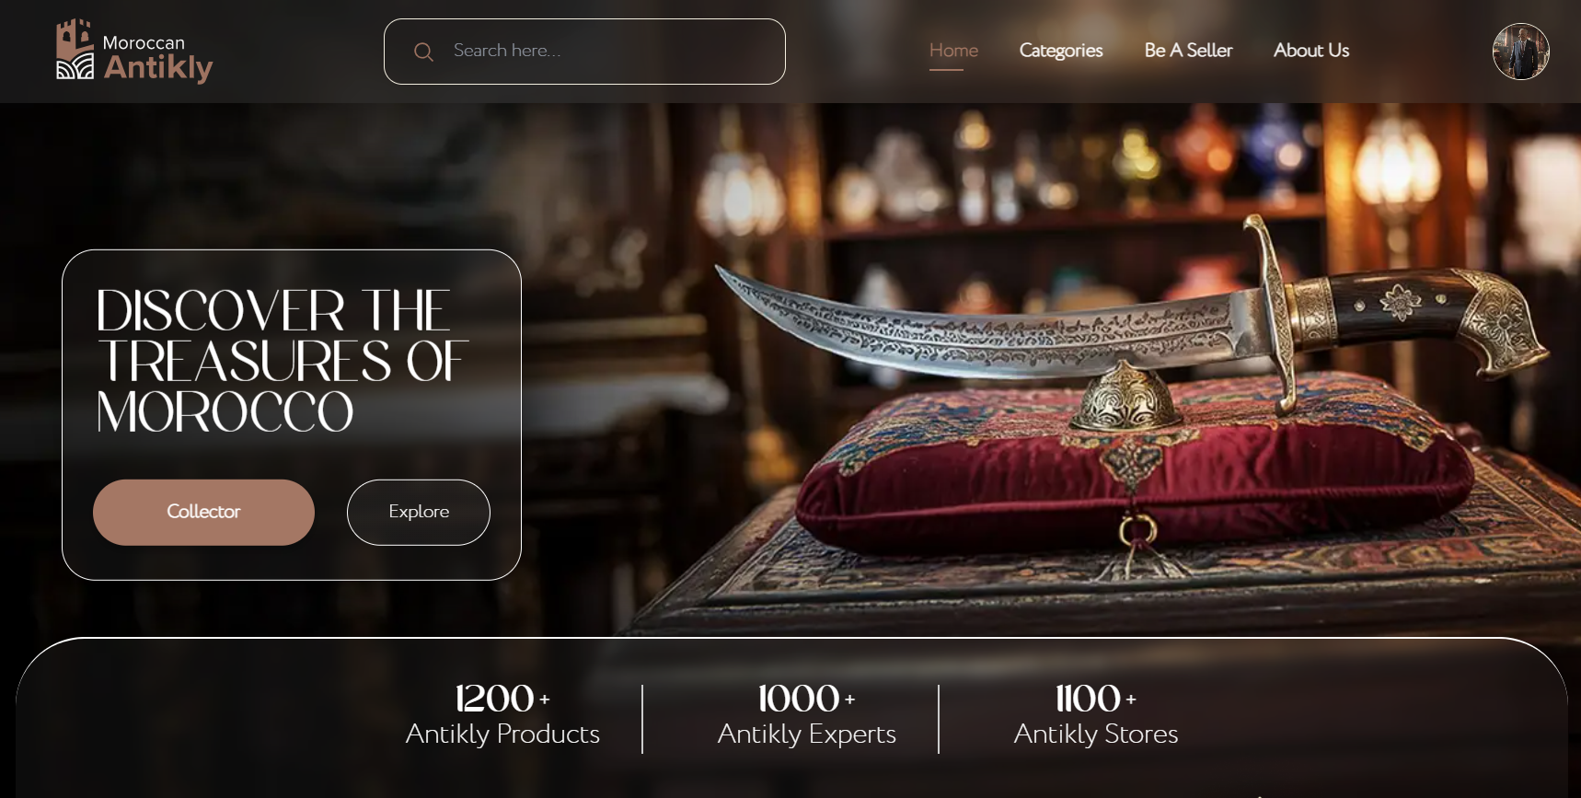Click the brown Collector button
Viewport: 1581px width, 798px height.
(203, 512)
